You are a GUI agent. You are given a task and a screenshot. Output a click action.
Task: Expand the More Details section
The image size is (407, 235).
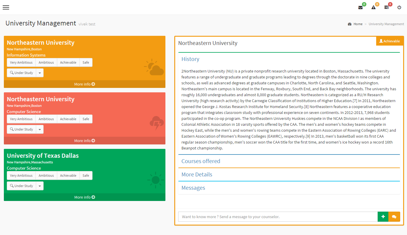[197, 175]
